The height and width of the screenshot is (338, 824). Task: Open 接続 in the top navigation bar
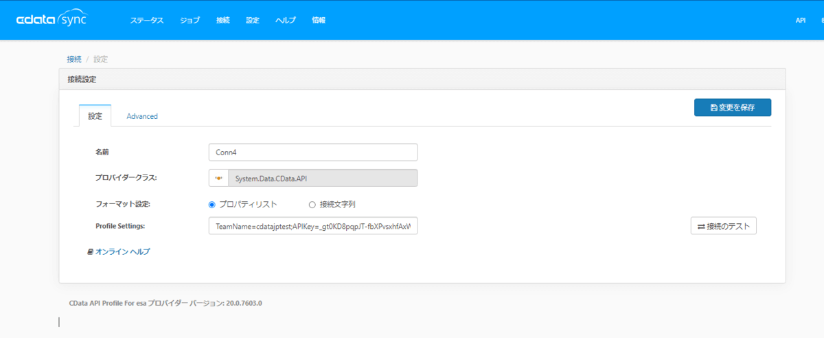(223, 21)
